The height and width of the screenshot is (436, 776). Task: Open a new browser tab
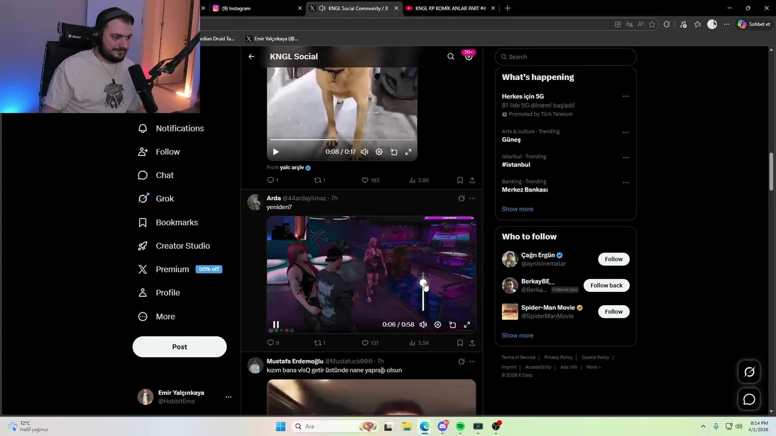coord(507,8)
